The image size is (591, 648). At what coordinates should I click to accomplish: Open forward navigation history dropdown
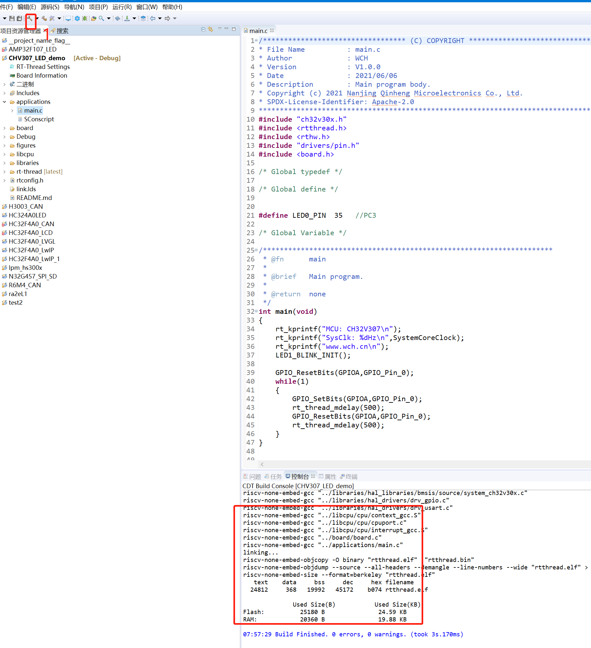[175, 18]
